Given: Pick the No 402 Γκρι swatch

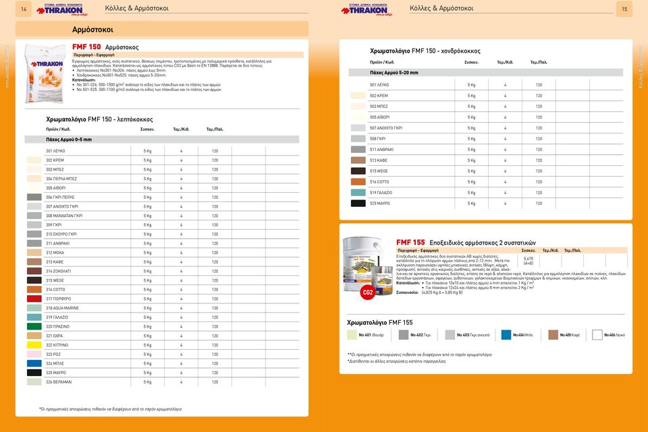Looking at the screenshot, I should pos(404,335).
